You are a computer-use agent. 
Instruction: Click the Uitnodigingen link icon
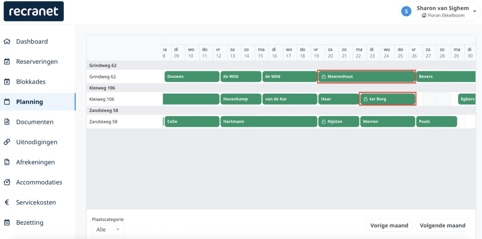click(x=7, y=142)
